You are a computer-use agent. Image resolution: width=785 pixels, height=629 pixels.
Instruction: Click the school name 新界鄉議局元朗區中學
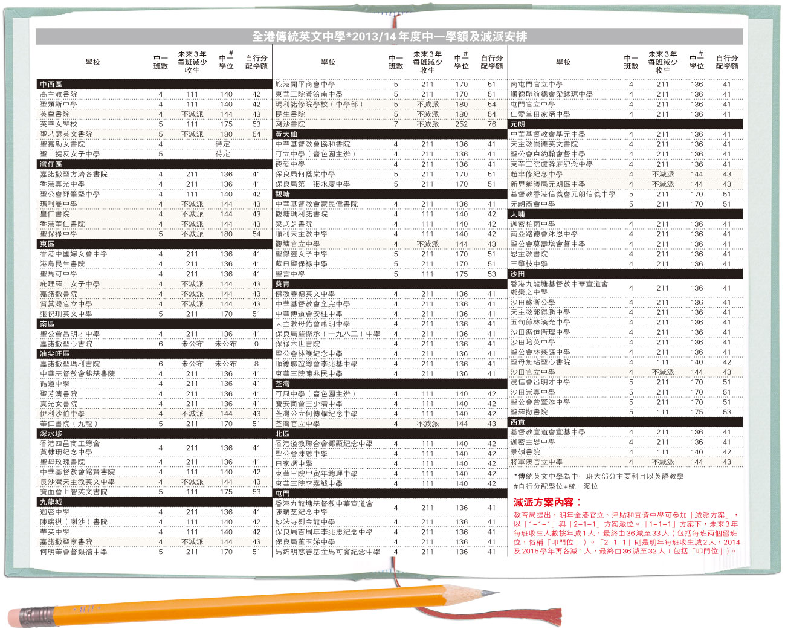click(x=548, y=184)
